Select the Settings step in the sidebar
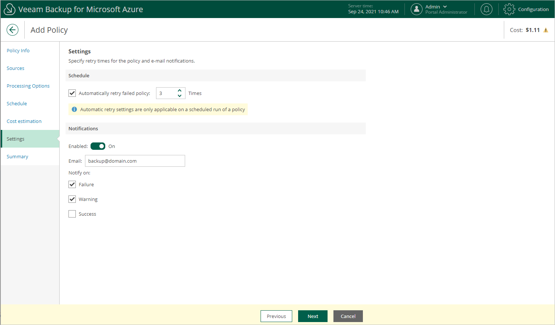 [x=30, y=139]
